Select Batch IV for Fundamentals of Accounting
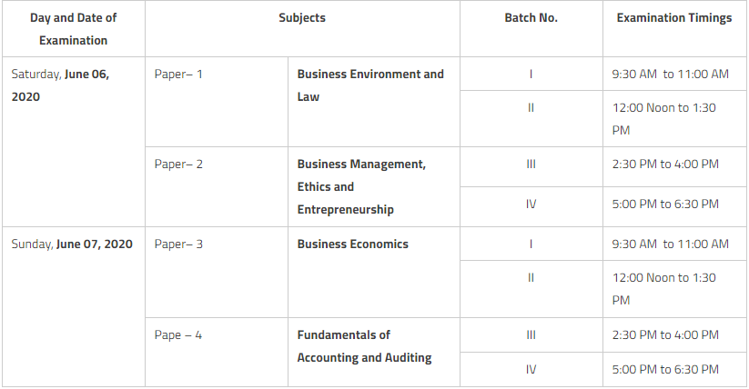This screenshot has width=749, height=389. pyautogui.click(x=531, y=369)
